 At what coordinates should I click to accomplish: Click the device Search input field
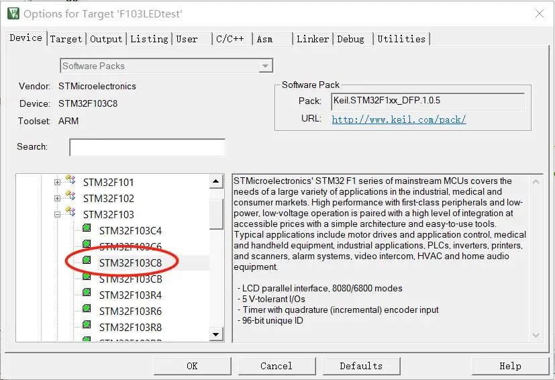(x=147, y=147)
